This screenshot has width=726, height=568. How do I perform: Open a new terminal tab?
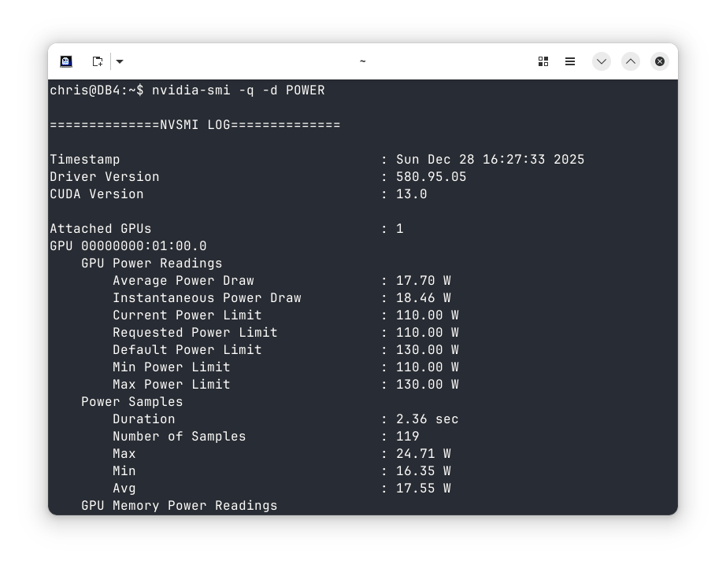tap(98, 61)
